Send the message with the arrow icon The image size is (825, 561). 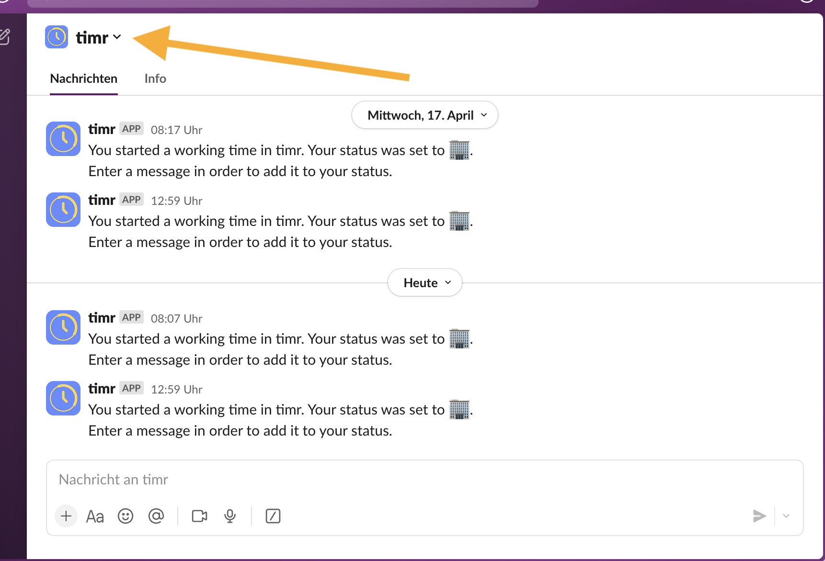(x=759, y=516)
